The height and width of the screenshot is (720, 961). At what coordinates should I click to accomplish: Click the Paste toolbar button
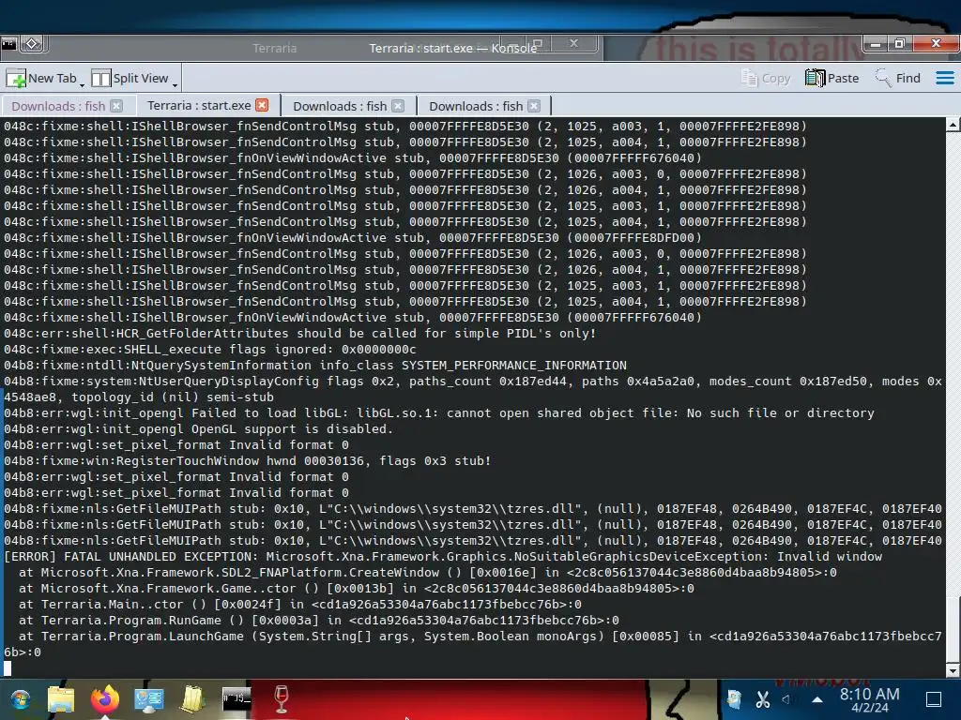click(831, 79)
